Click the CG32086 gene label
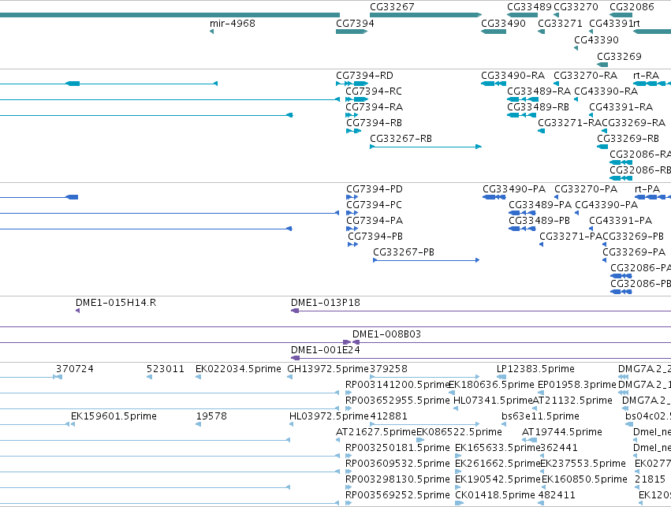The image size is (671, 507). pyautogui.click(x=632, y=7)
